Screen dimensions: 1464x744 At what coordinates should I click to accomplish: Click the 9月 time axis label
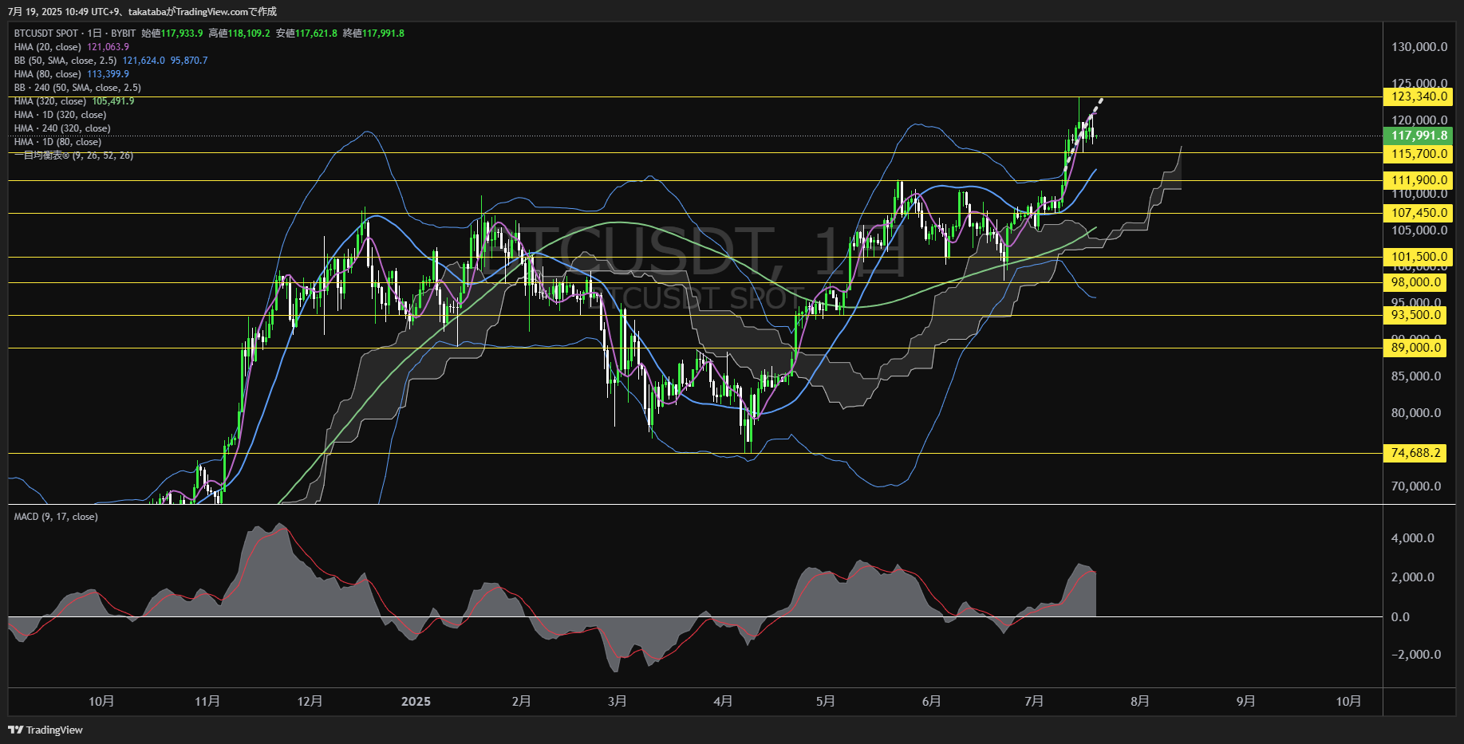pos(1245,701)
